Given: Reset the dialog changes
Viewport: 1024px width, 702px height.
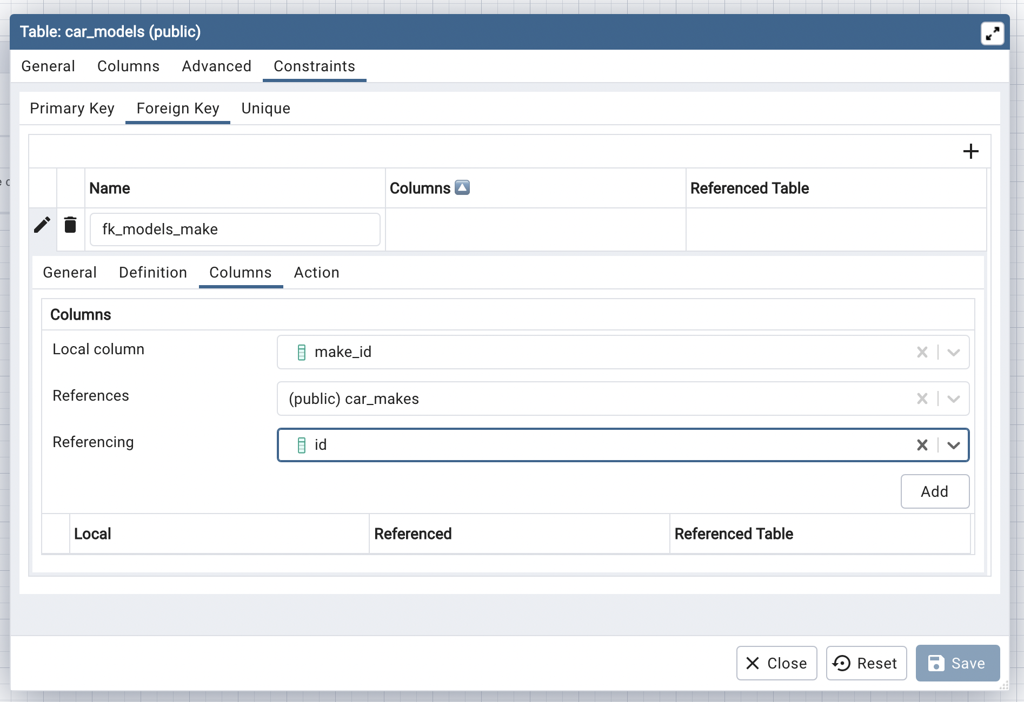Looking at the screenshot, I should (866, 663).
